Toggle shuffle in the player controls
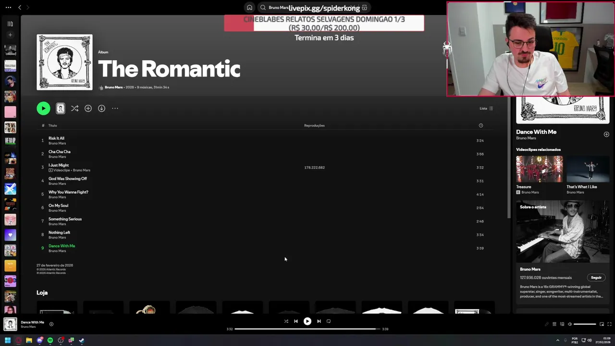Screen dimensions: 615x346 pyautogui.click(x=286, y=321)
